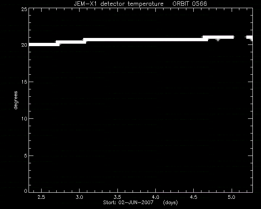The image size is (261, 209).
Task: Click the x-axis tick label 5.0
Action: (x=232, y=197)
